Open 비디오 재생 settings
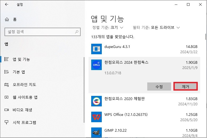The height and width of the screenshot is (138, 207). 22,110
